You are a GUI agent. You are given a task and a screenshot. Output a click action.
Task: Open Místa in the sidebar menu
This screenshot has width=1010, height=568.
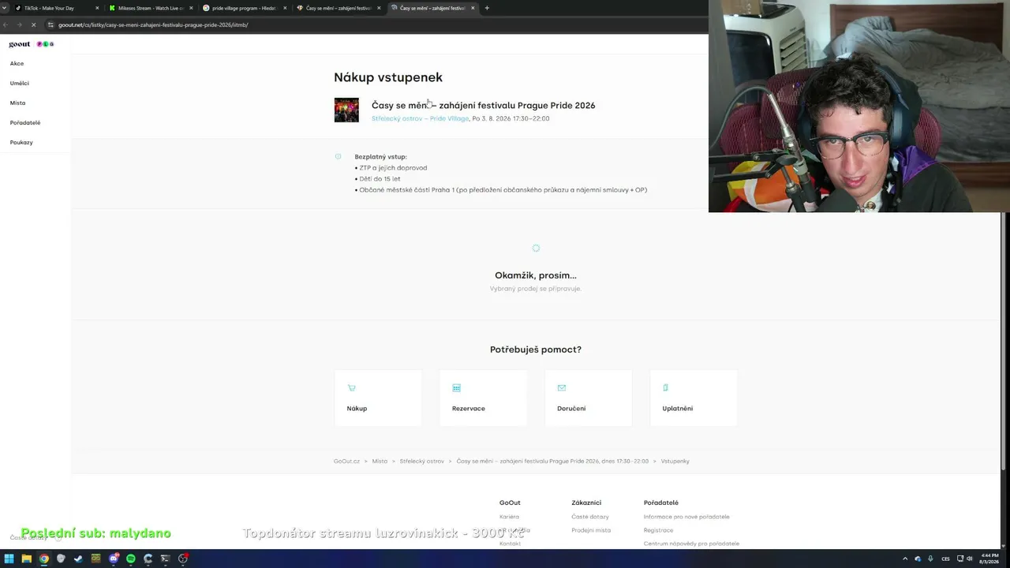click(x=17, y=103)
